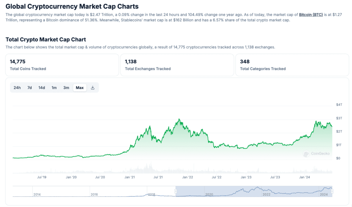
Task: Click the highlighted range in the navigator
Action: [254, 191]
